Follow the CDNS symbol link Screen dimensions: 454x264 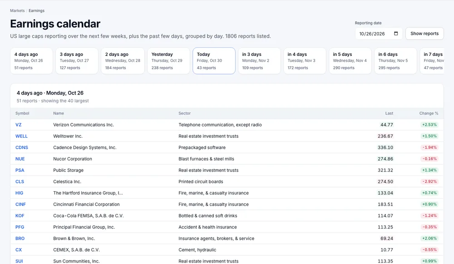point(22,148)
